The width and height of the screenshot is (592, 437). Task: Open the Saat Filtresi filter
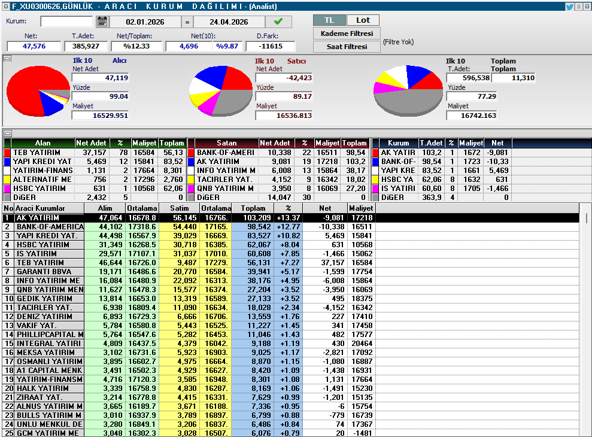(x=347, y=47)
